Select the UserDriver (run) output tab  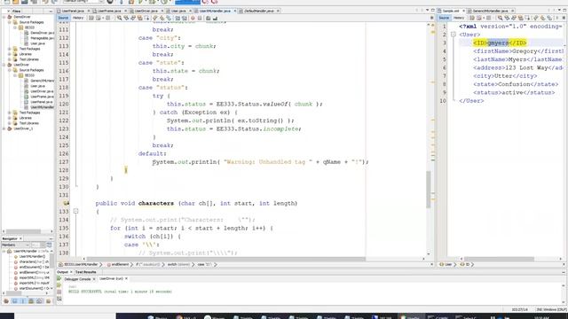[111, 279]
